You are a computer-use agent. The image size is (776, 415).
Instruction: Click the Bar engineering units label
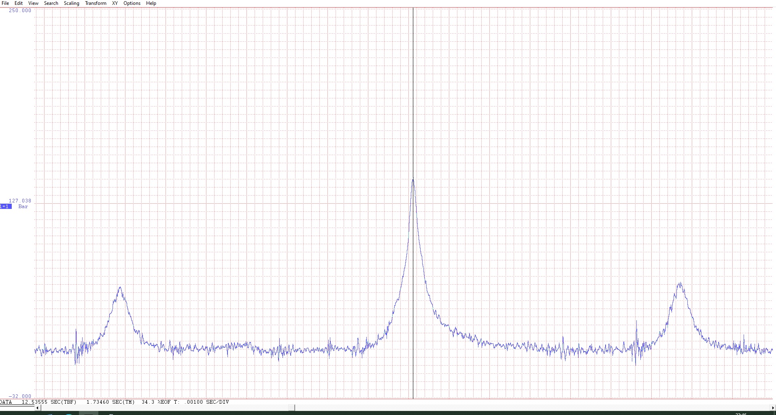pyautogui.click(x=23, y=206)
